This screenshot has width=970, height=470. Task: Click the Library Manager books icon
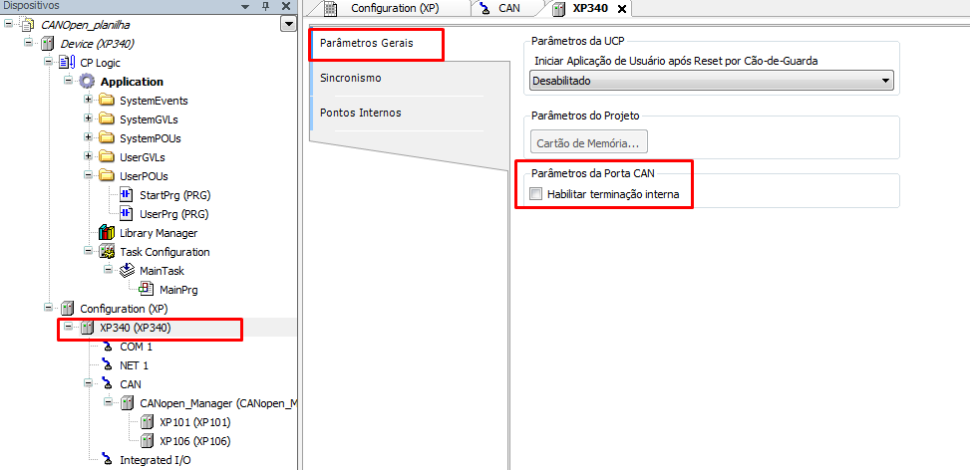(x=108, y=233)
